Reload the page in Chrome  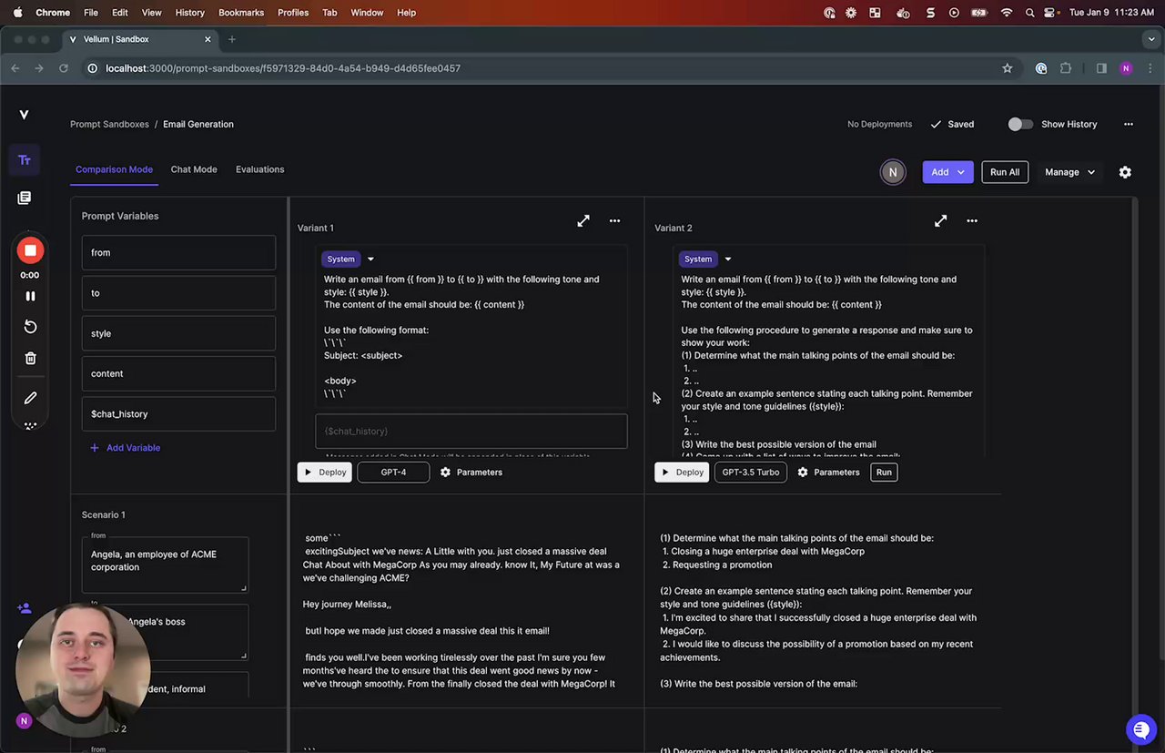(x=64, y=68)
